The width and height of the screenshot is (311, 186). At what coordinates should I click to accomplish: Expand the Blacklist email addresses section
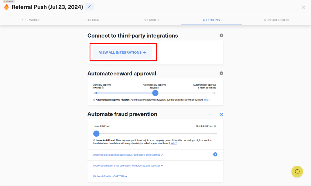point(128,155)
